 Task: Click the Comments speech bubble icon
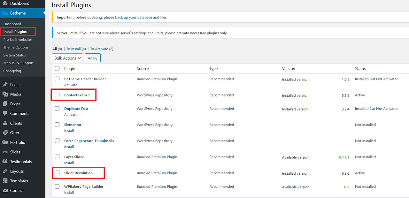(x=5, y=113)
